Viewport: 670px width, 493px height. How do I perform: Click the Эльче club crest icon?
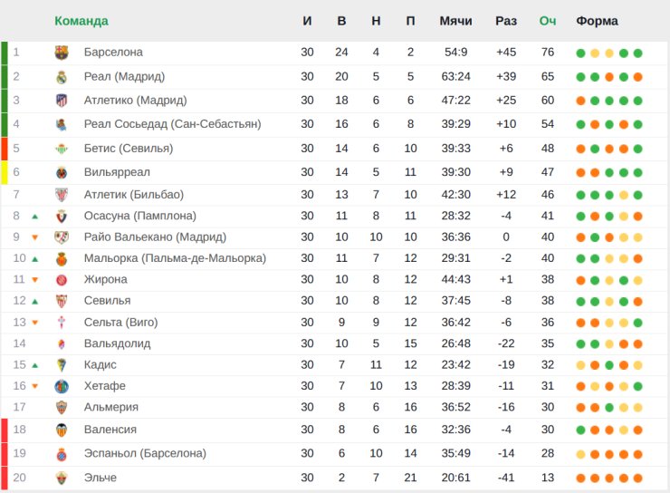(x=62, y=478)
